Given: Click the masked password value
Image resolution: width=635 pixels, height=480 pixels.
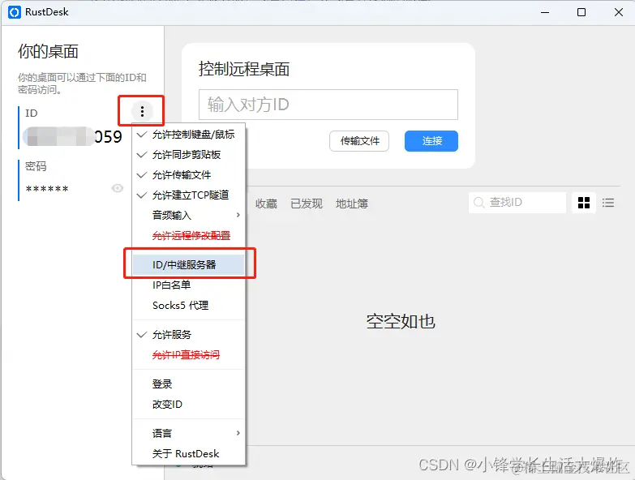Looking at the screenshot, I should coord(46,189).
